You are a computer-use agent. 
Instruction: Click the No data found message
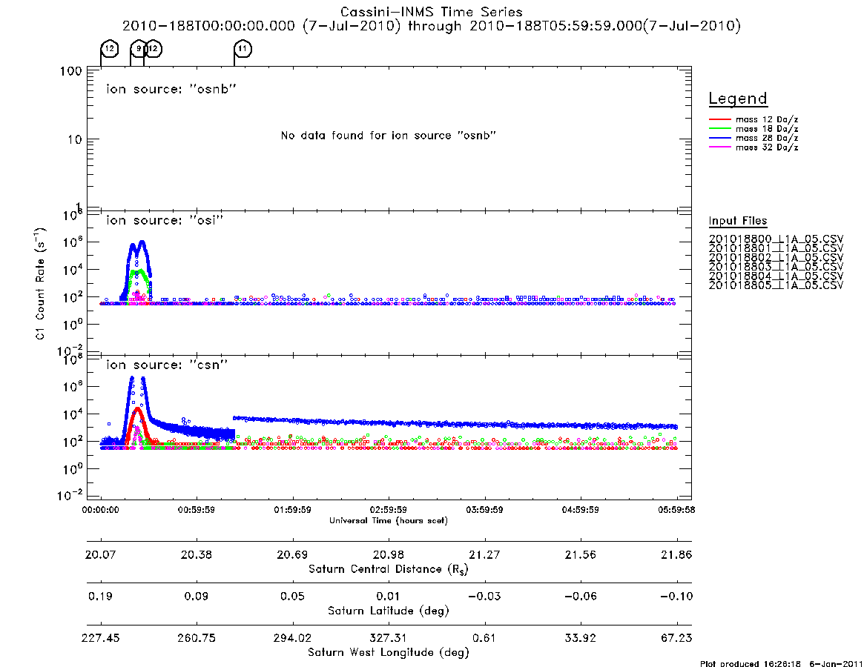(x=389, y=136)
